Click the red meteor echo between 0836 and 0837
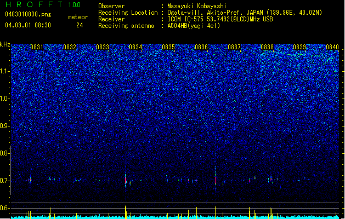 click(215, 180)
